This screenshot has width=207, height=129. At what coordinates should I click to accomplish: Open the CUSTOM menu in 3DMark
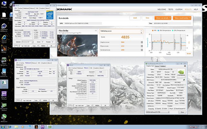click(x=179, y=9)
